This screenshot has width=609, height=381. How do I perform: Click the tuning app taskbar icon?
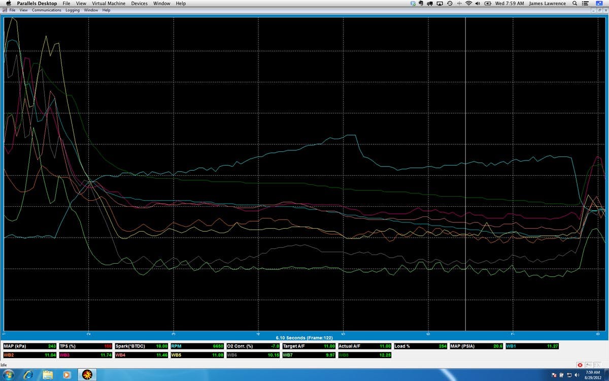click(x=85, y=375)
